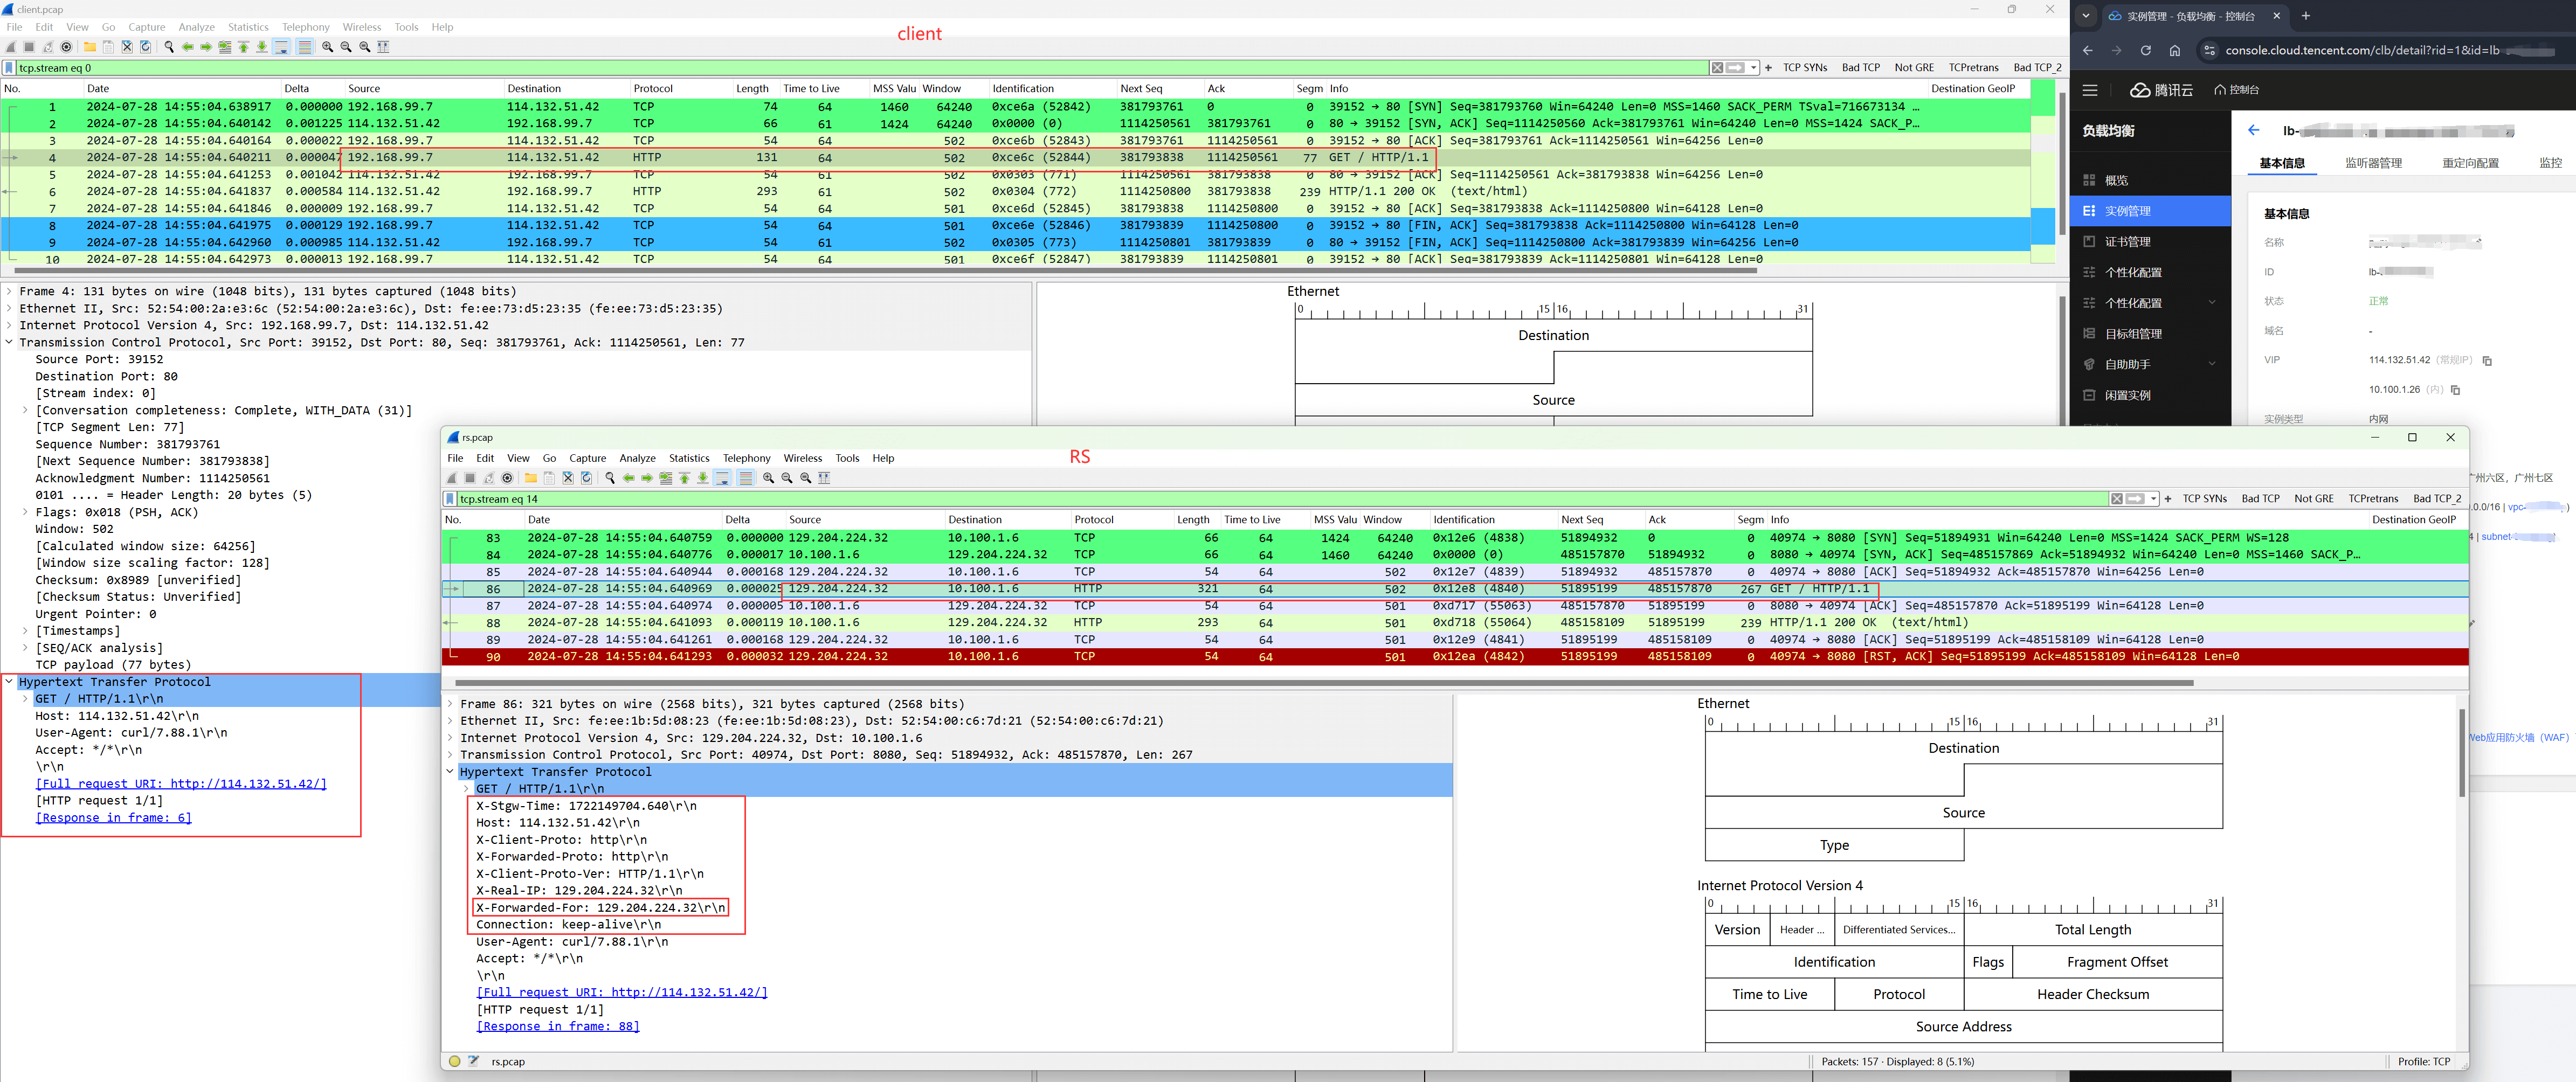Expand [SEQ/ACK analysis] node in client.pcap
This screenshot has width=2576, height=1082.
coord(25,648)
